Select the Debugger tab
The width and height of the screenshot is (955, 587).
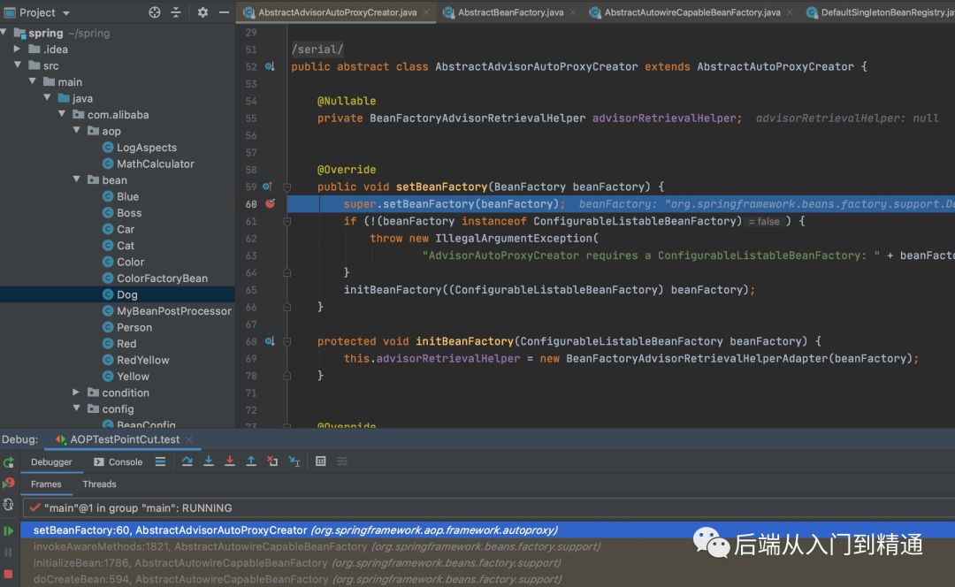click(x=51, y=462)
